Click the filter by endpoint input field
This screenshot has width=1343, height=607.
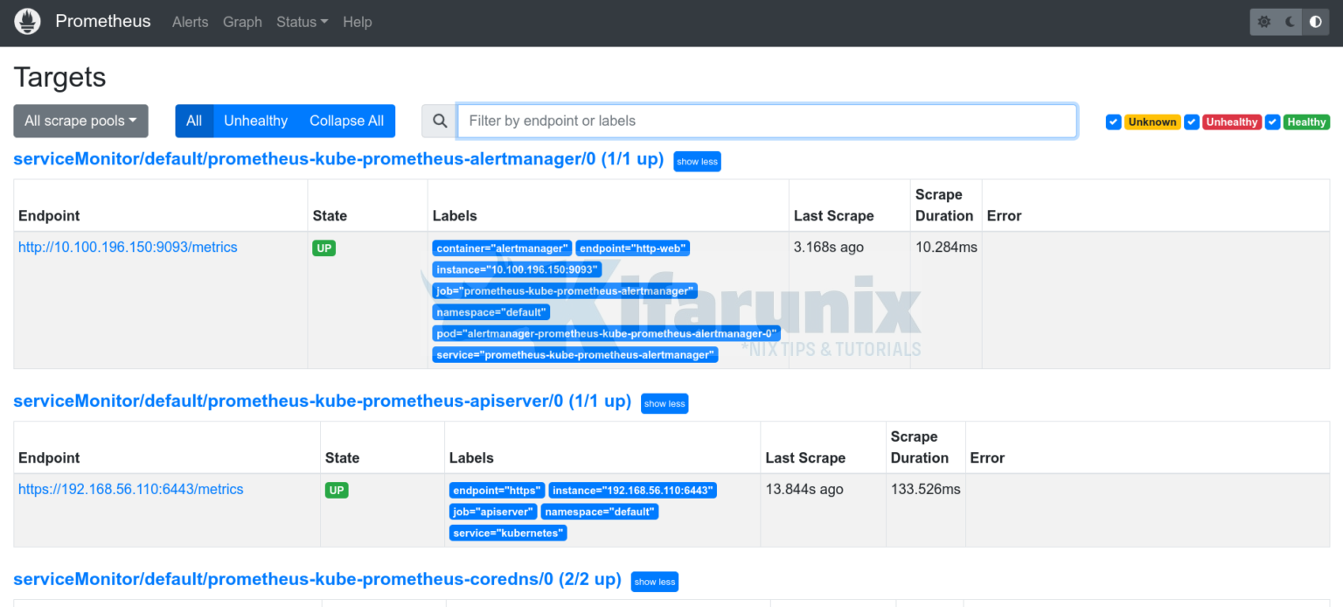tap(767, 121)
